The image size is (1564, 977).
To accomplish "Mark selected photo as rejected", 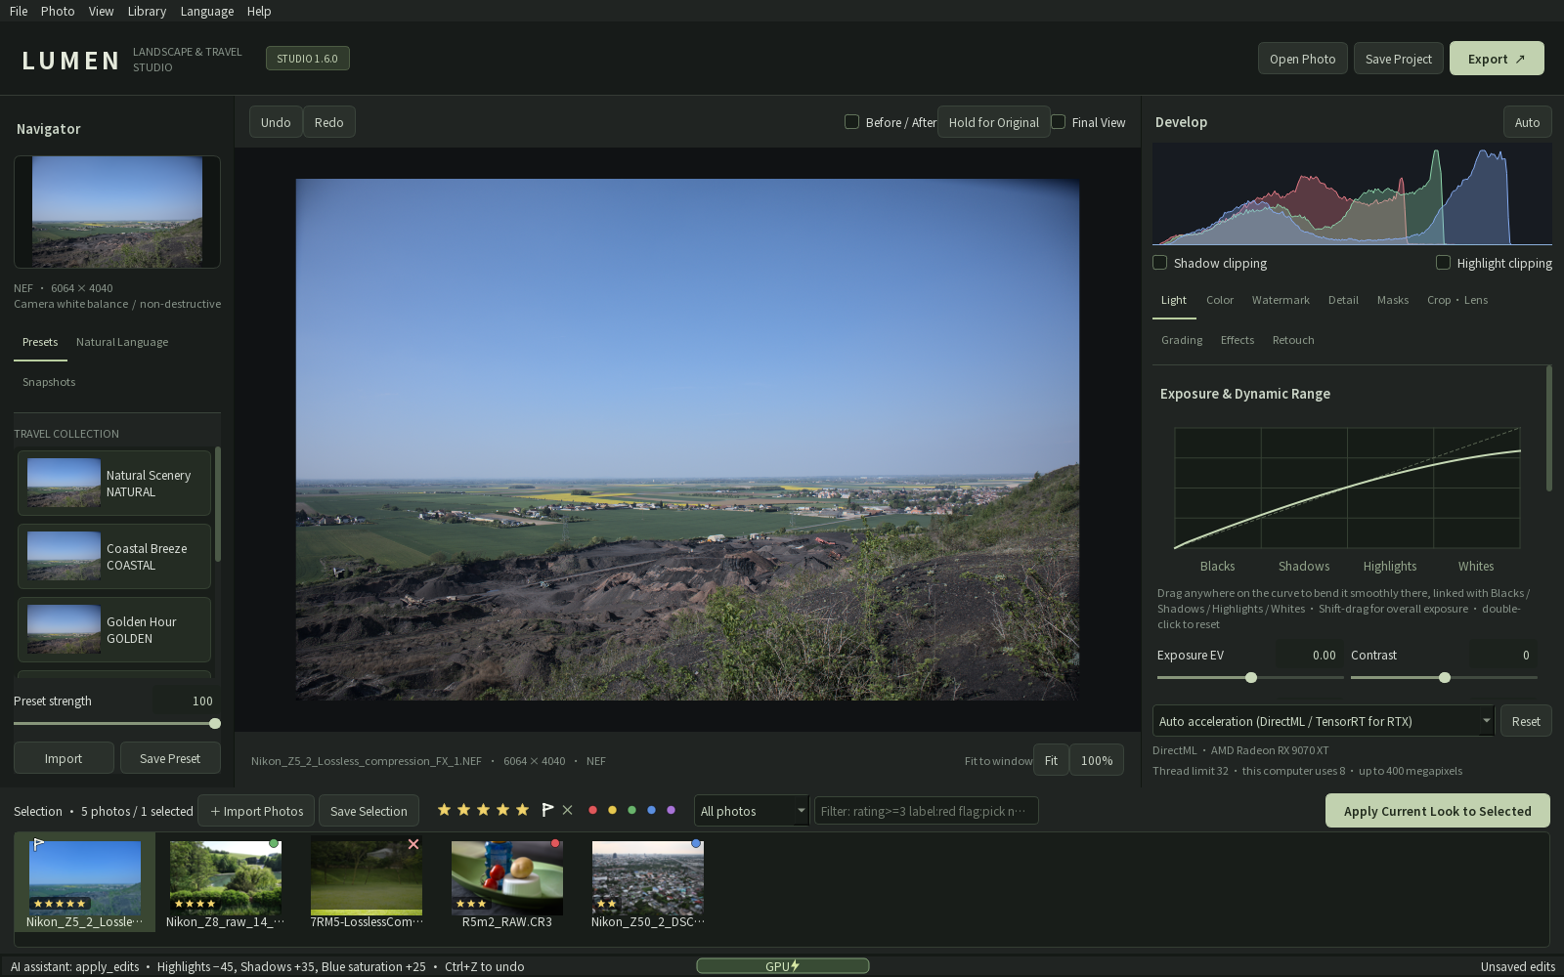I will [x=567, y=810].
